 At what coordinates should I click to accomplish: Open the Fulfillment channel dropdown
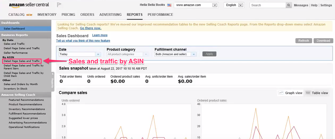pos(175,54)
